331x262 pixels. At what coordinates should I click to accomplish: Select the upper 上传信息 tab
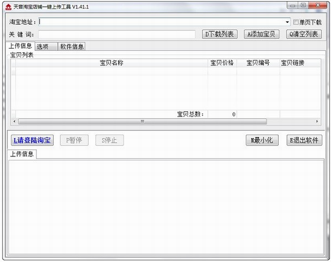point(21,46)
